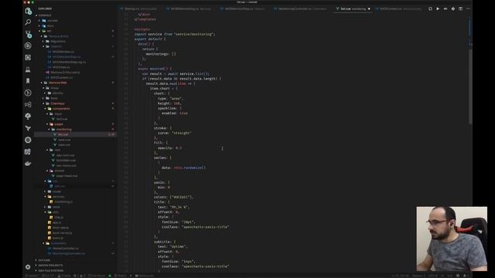The height and width of the screenshot is (278, 495).
Task: Open the Manage gear at bottom of activity bar
Action: point(28,267)
